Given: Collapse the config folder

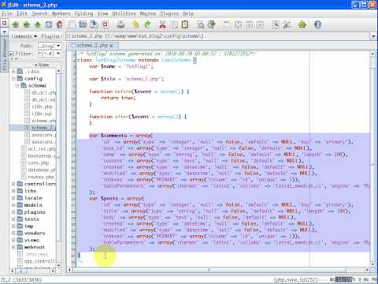Looking at the screenshot, I should [x=13, y=78].
